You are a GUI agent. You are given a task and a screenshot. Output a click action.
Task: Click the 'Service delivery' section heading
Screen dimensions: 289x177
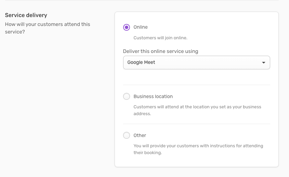click(26, 15)
